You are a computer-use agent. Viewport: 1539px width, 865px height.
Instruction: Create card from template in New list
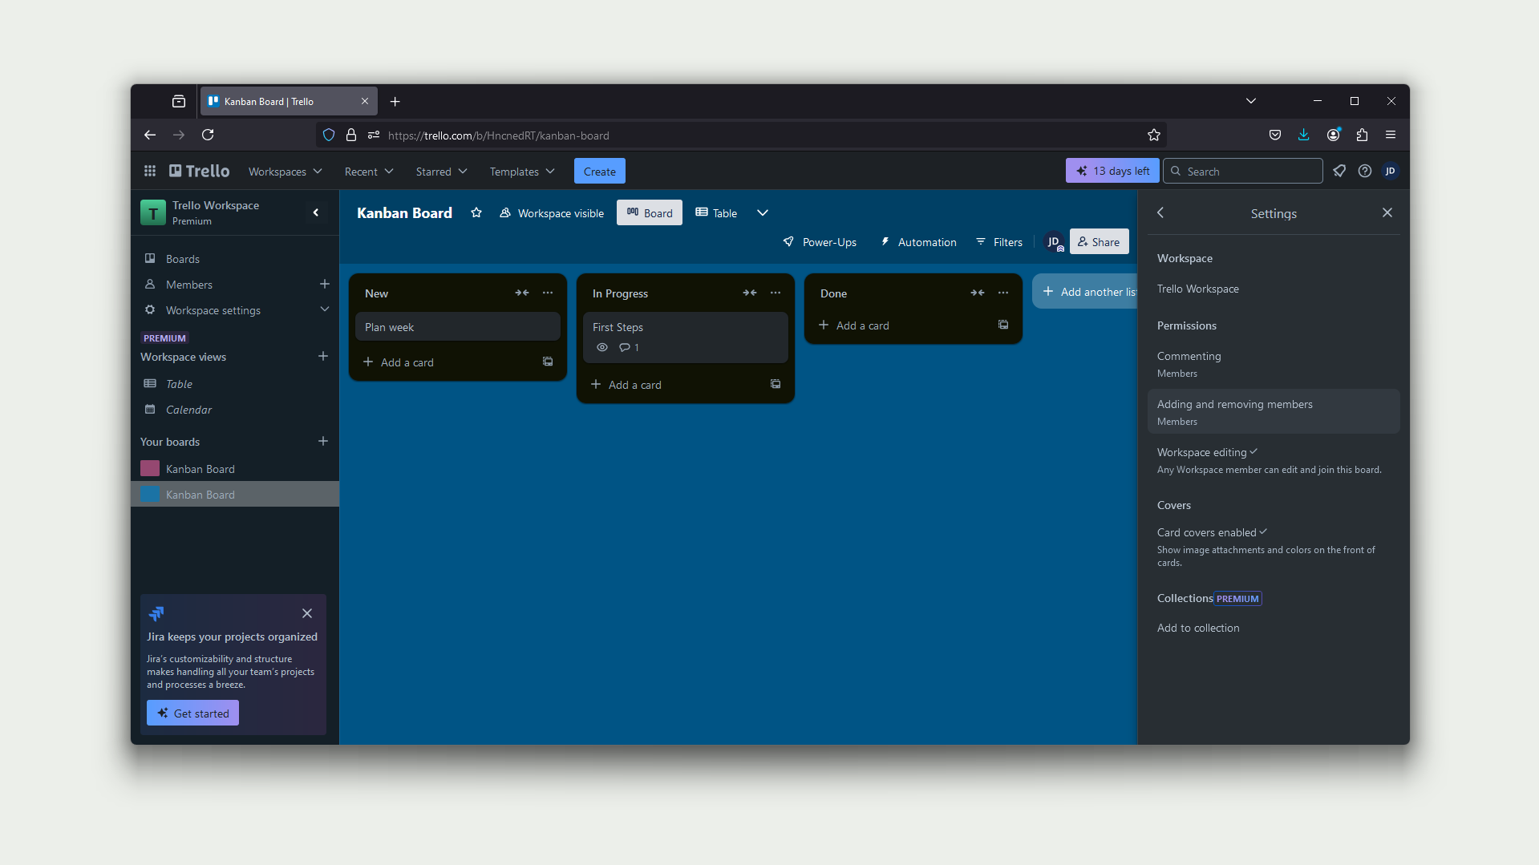click(548, 362)
